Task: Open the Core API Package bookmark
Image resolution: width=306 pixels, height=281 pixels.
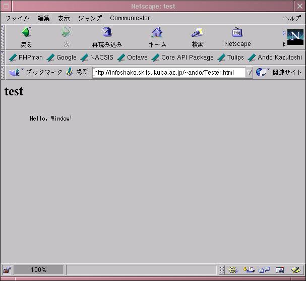Action: coord(182,58)
